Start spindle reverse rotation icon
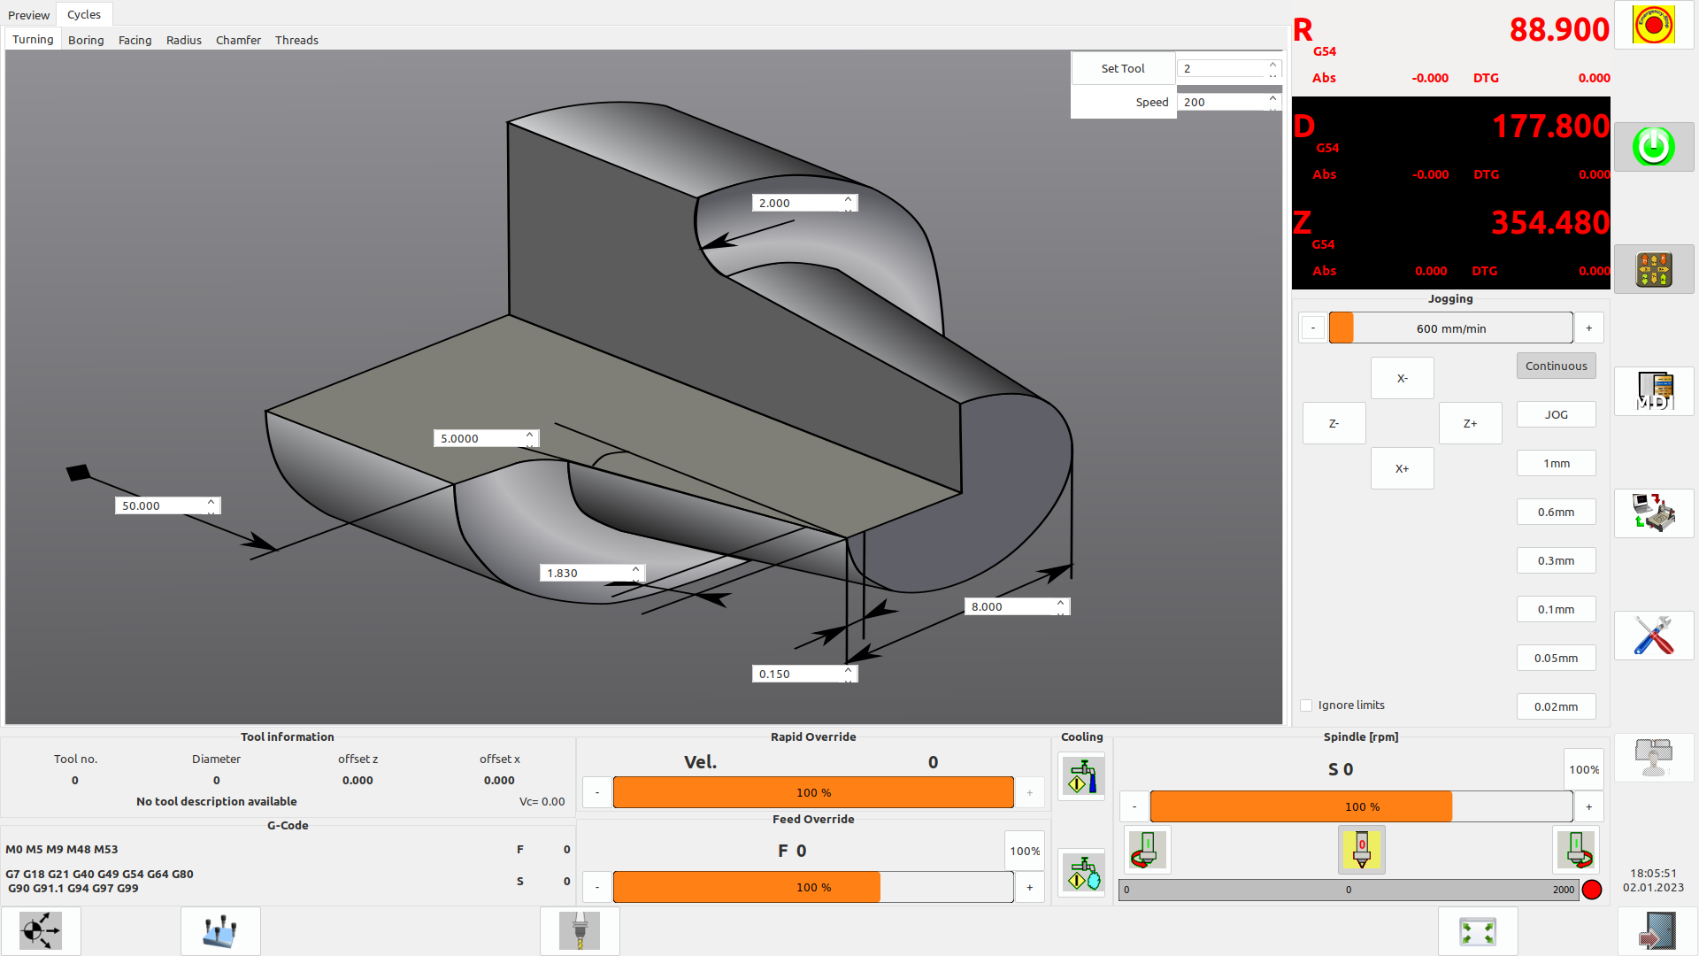 click(x=1147, y=850)
